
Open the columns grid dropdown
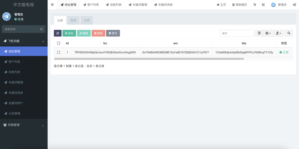[268, 33]
